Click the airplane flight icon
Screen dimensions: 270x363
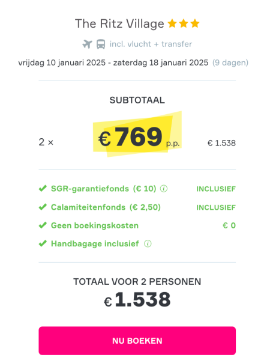click(x=87, y=44)
